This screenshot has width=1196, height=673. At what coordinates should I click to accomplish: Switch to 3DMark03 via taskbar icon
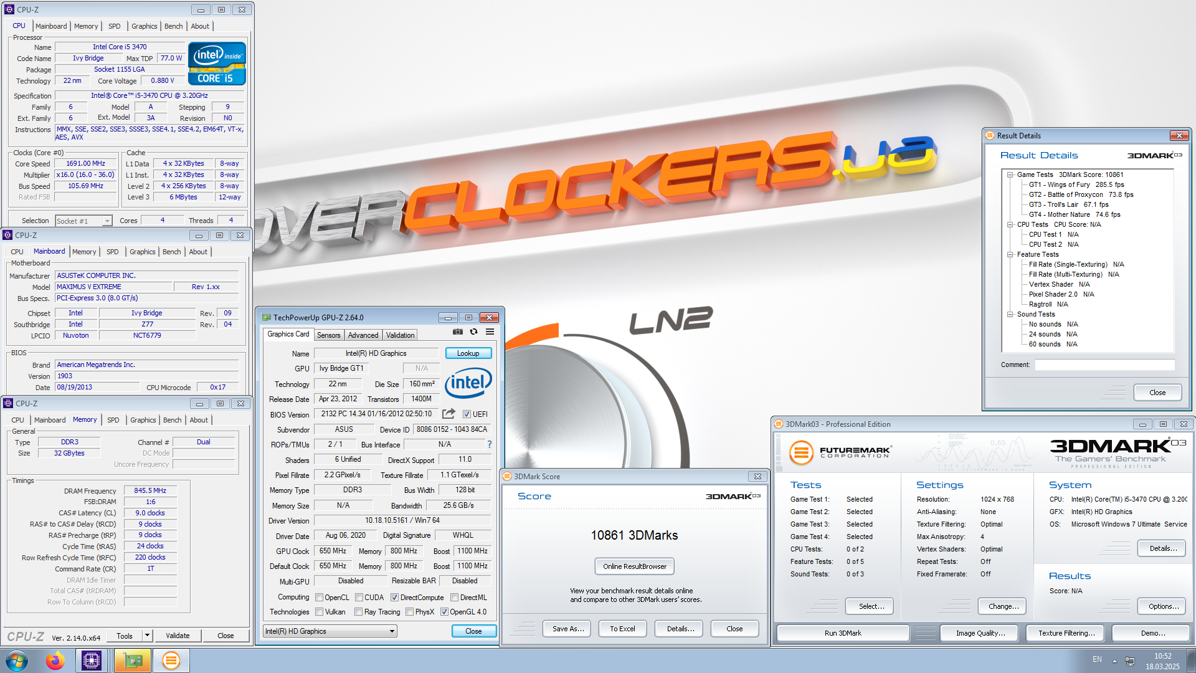tap(171, 661)
